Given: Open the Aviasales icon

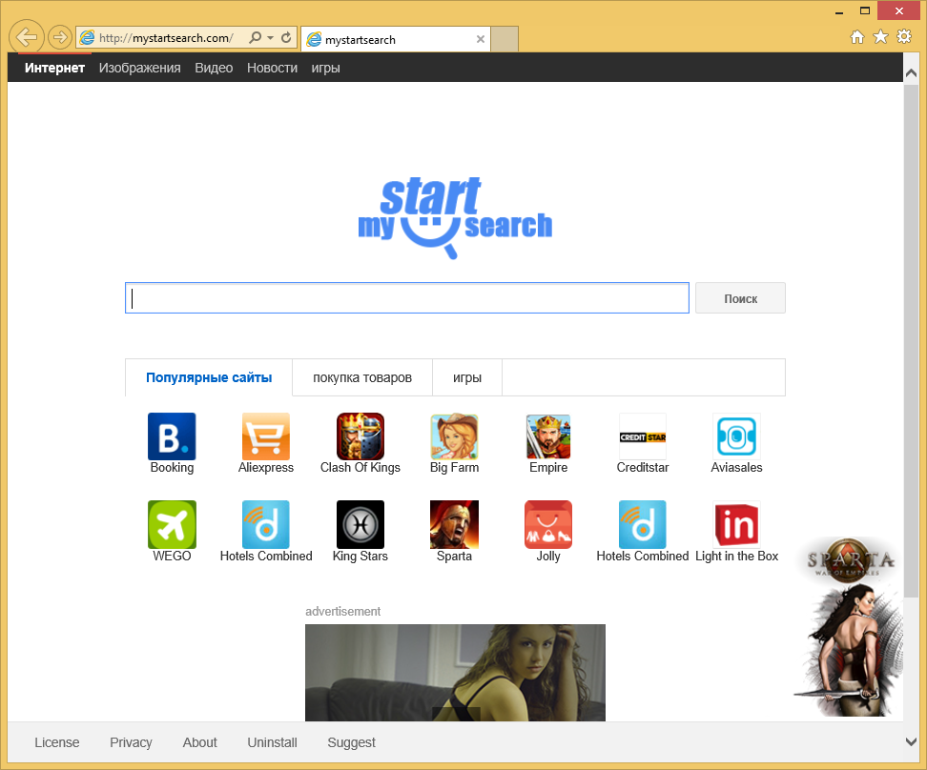Looking at the screenshot, I should [736, 436].
